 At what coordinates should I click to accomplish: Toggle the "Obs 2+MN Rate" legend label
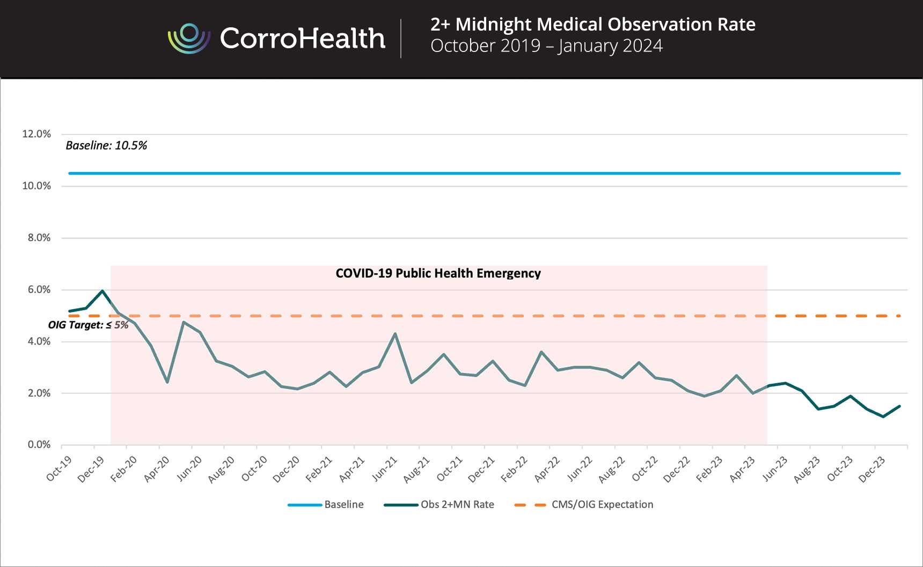(x=457, y=505)
